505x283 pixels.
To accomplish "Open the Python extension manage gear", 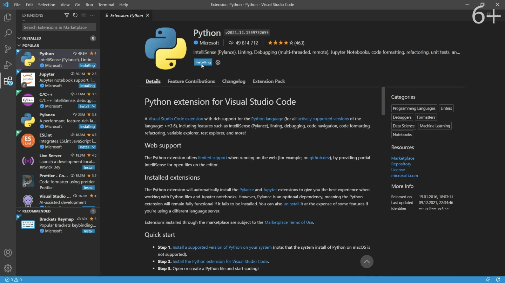I will [218, 62].
